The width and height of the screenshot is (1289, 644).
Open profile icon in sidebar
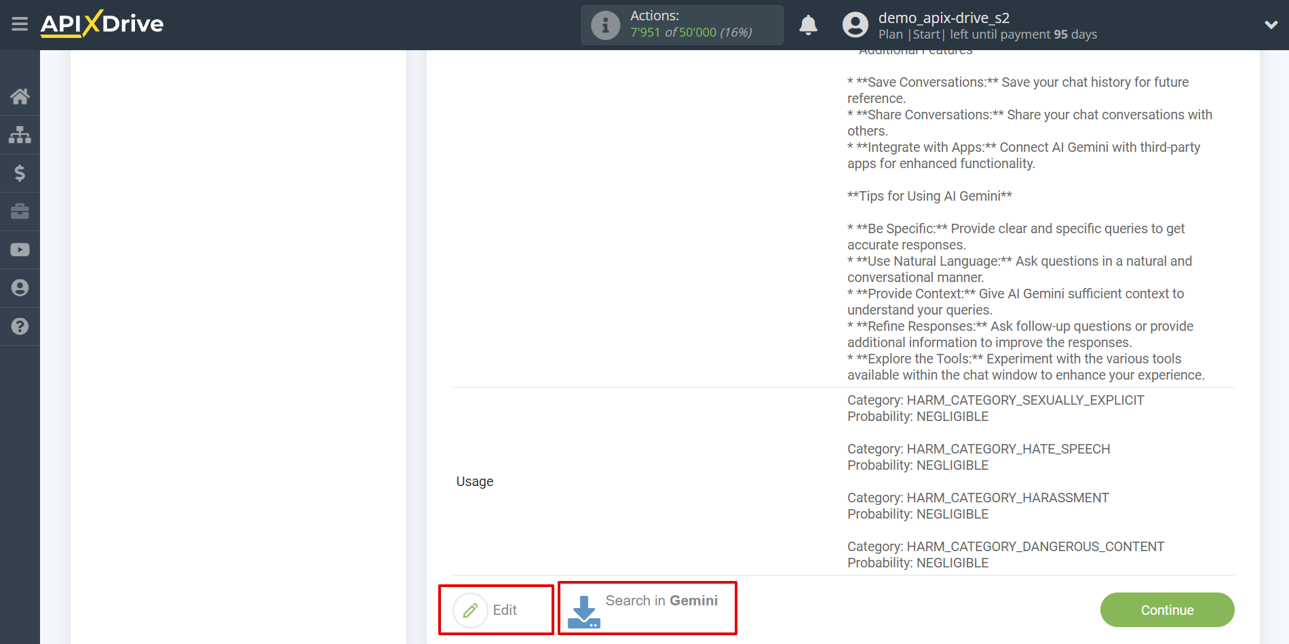pyautogui.click(x=20, y=288)
